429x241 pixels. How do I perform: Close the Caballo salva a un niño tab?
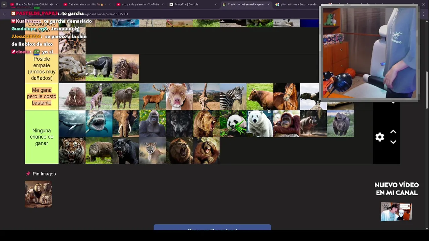tap(110, 4)
